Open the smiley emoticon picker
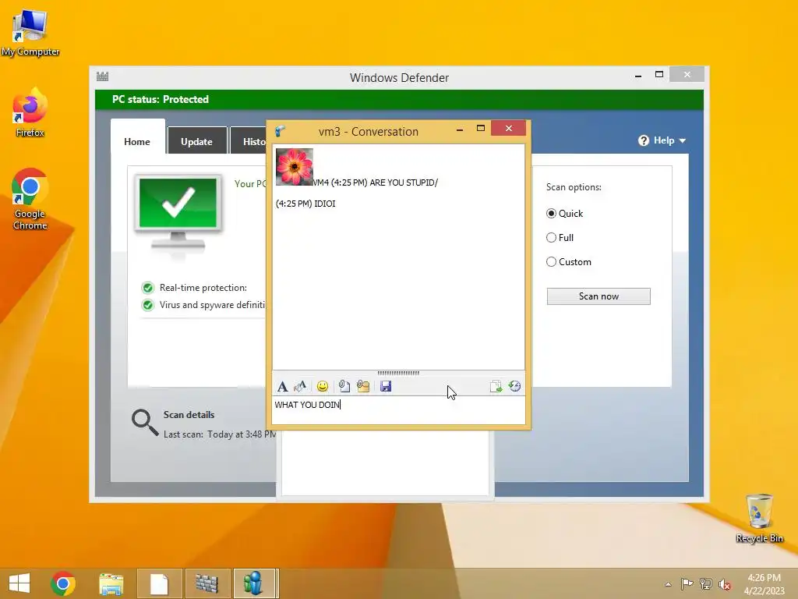 (x=322, y=387)
